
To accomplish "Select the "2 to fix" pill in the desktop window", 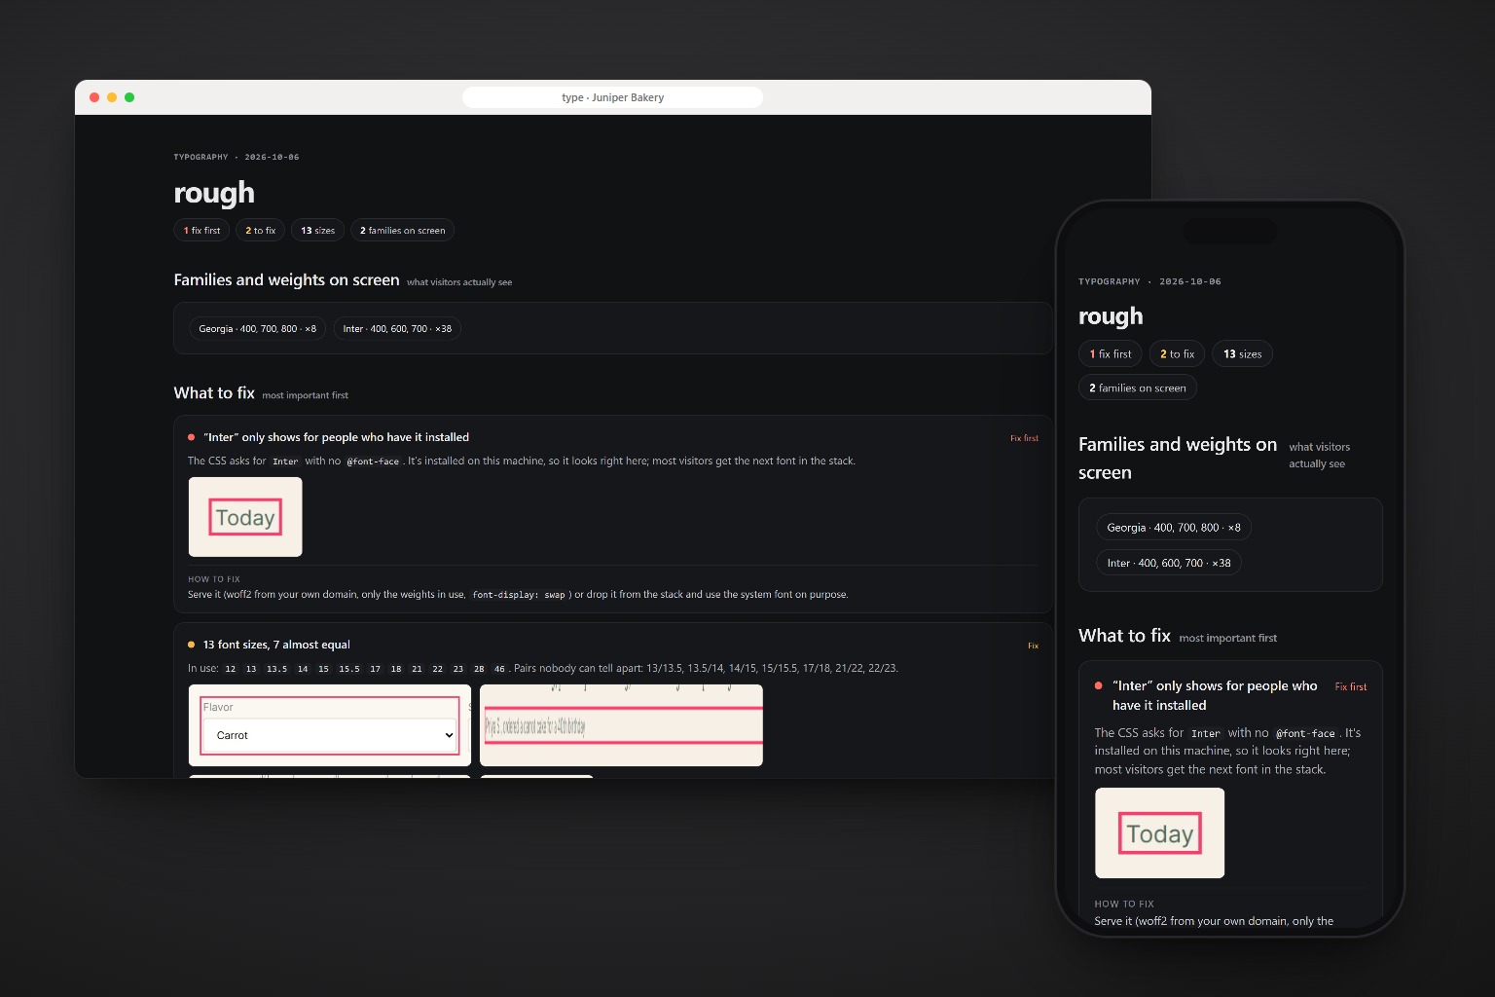I will coord(260,231).
